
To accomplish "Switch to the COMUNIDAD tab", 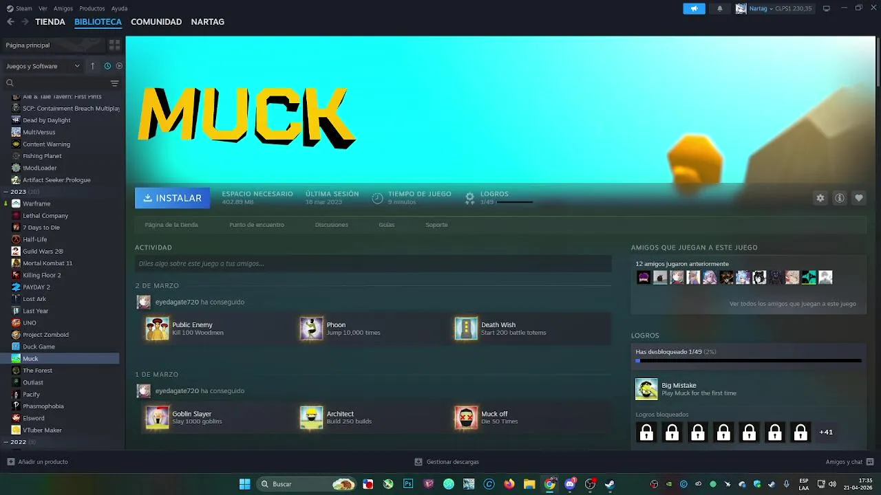I will (156, 22).
